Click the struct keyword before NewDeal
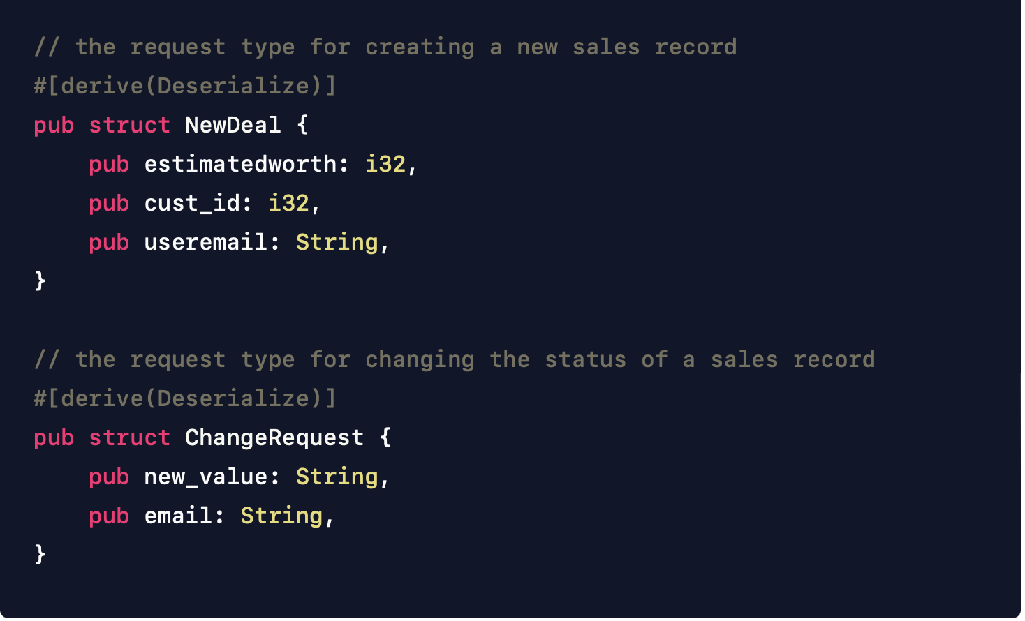The width and height of the screenshot is (1025, 621). pos(129,125)
